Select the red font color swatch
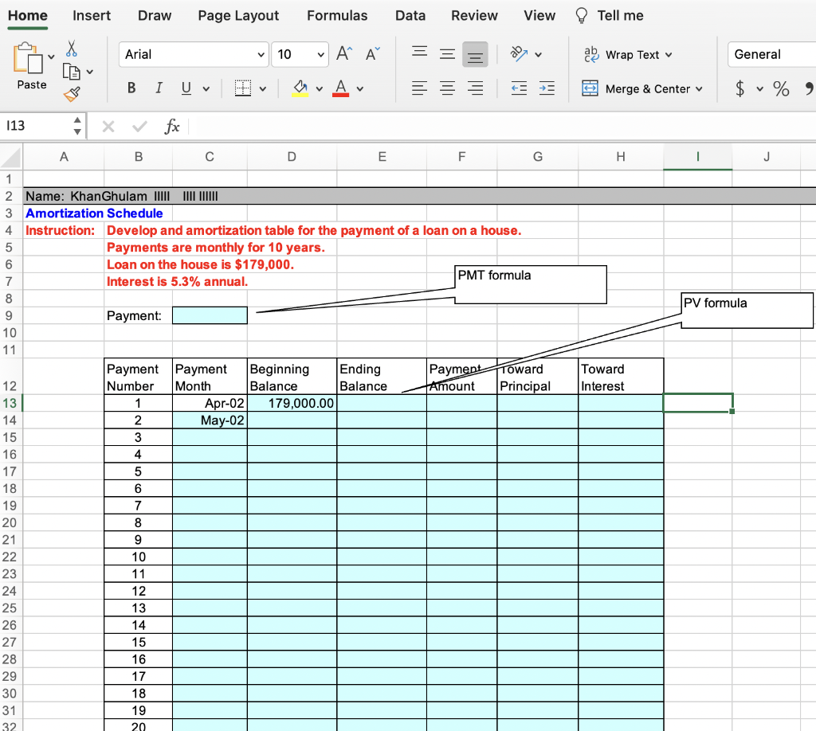This screenshot has width=816, height=731. pyautogui.click(x=343, y=93)
